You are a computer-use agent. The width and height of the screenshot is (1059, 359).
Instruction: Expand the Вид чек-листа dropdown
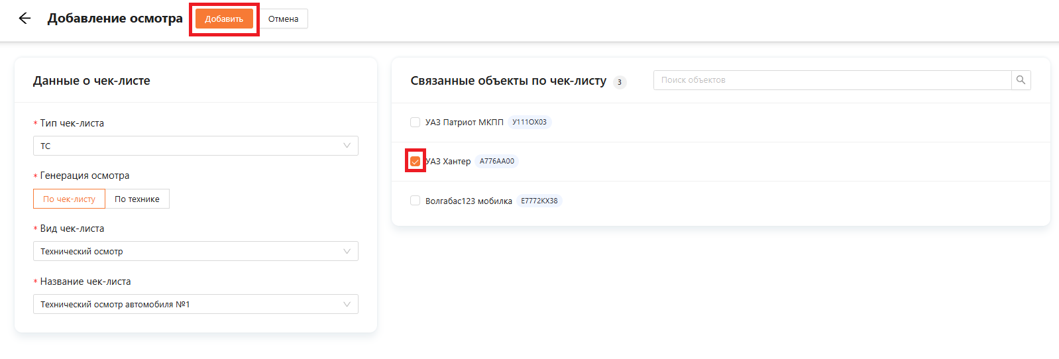click(x=195, y=251)
